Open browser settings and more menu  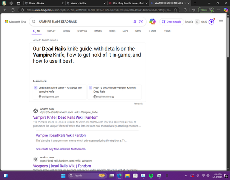click(x=218, y=10)
